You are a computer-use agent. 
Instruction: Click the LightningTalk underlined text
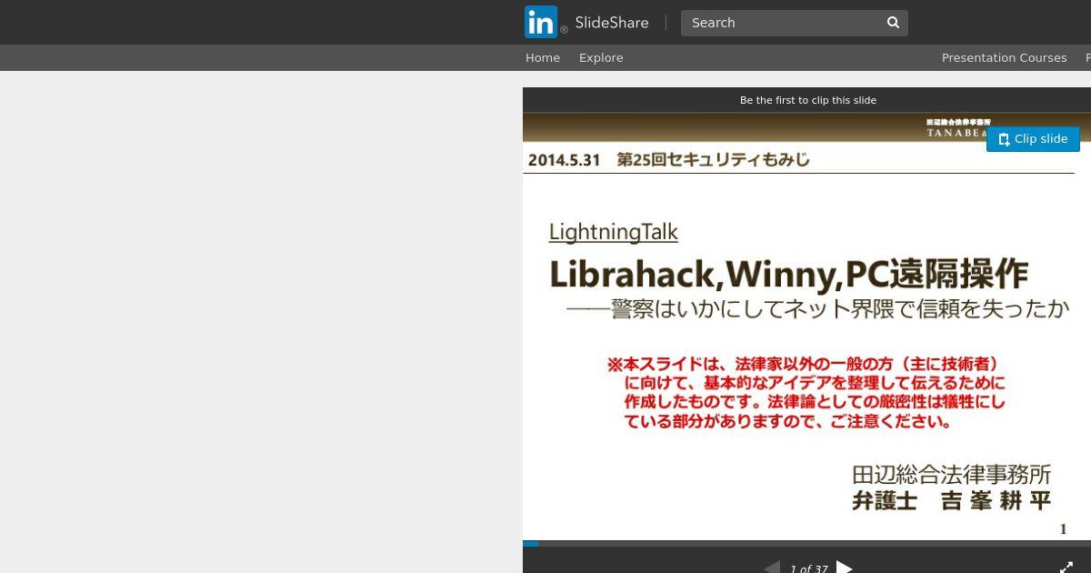point(614,232)
